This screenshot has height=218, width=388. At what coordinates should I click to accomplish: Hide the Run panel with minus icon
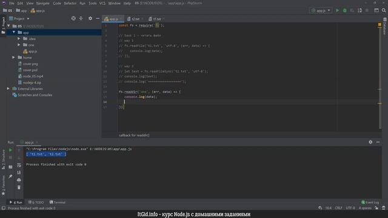378,142
